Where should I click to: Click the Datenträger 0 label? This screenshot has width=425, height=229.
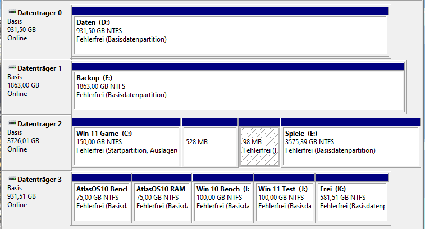tap(39, 13)
